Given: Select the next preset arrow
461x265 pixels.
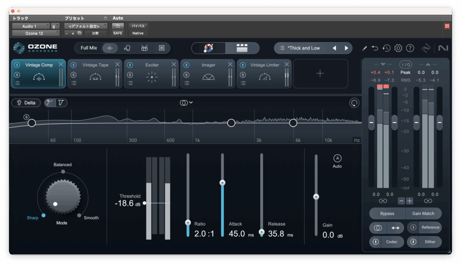Looking at the screenshot, I should pos(346,48).
